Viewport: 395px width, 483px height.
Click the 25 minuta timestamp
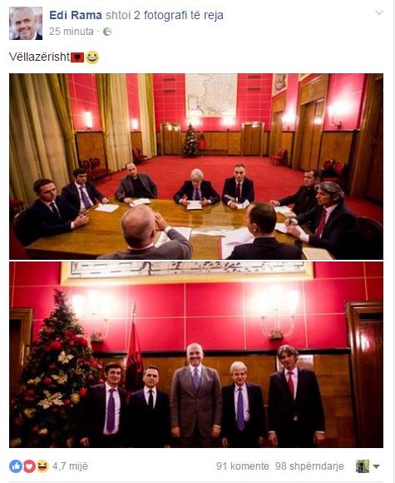click(x=71, y=32)
